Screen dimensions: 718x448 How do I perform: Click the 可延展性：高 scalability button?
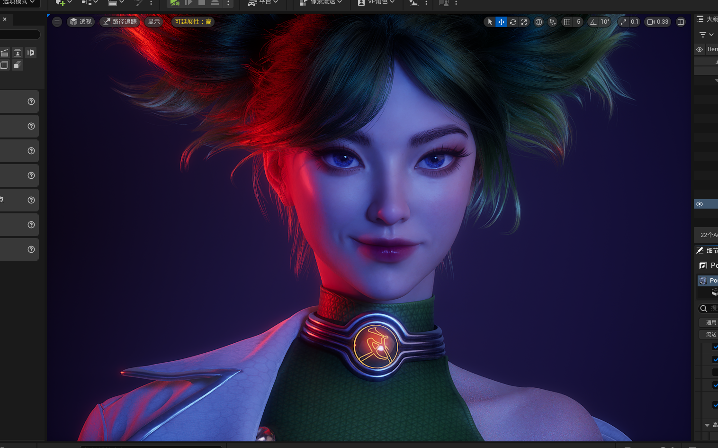coord(193,22)
